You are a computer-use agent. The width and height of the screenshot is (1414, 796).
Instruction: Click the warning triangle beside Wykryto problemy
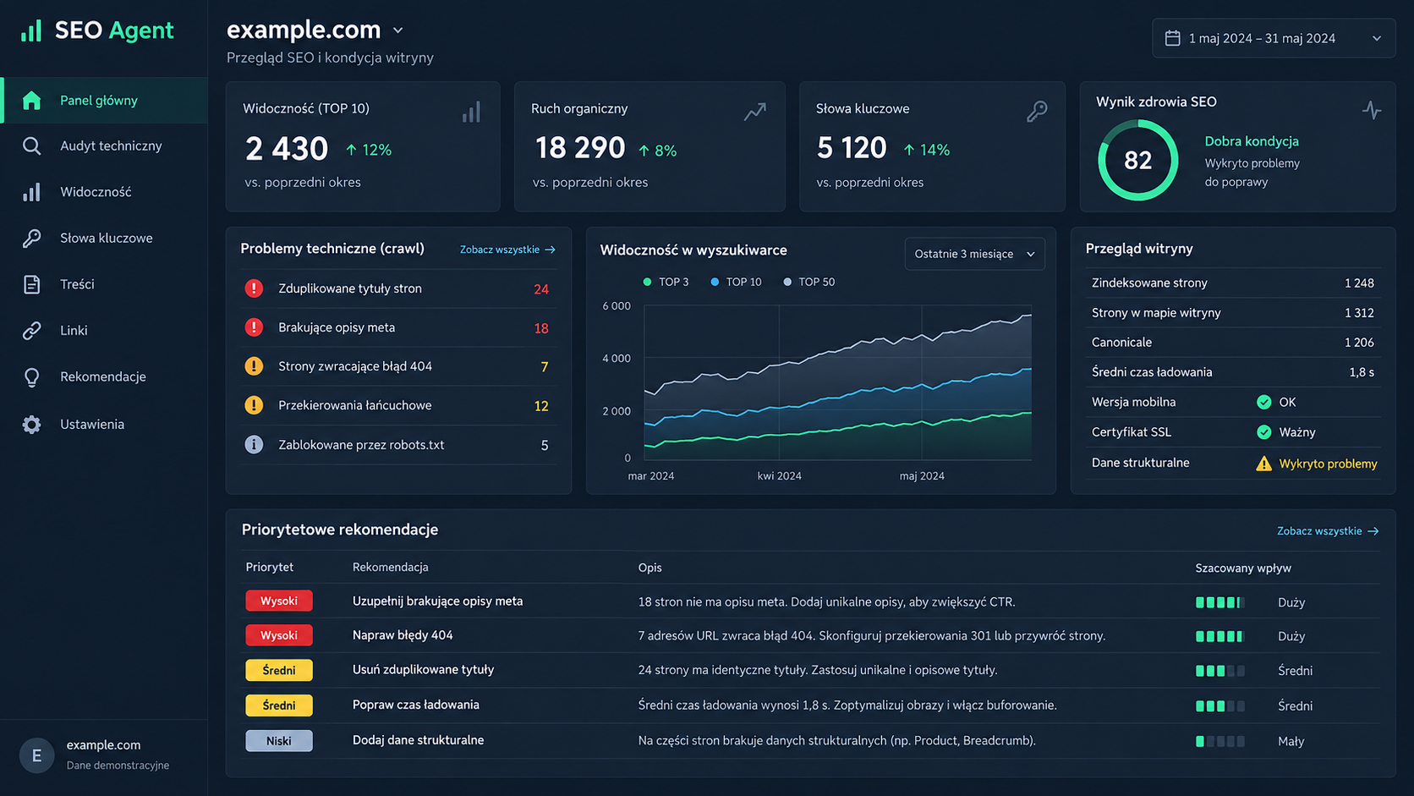(x=1263, y=464)
